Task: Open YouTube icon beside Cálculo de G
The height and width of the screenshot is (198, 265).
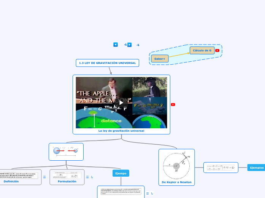Action: [217, 50]
